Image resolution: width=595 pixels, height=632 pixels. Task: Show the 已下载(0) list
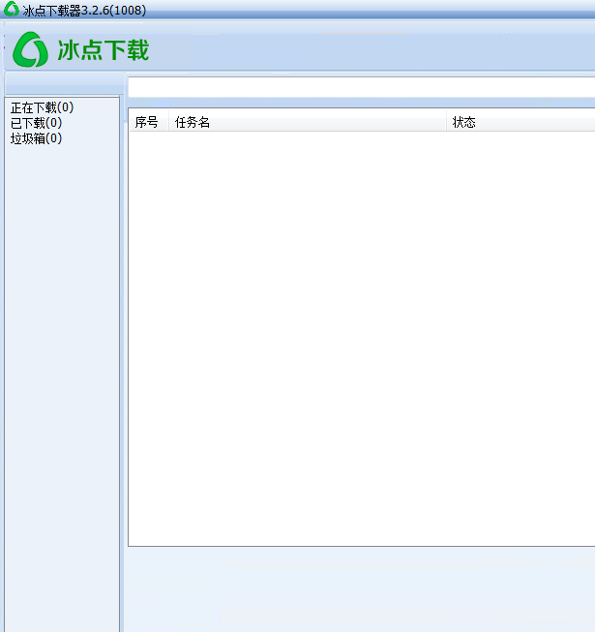pyautogui.click(x=36, y=123)
